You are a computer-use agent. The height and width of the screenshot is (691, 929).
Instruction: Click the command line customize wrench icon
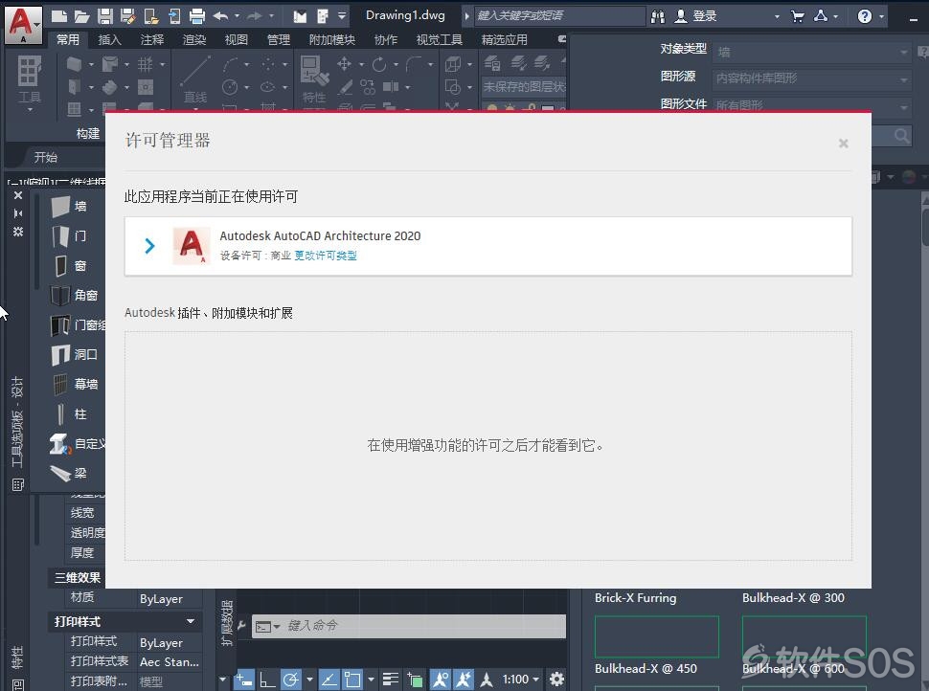coord(241,625)
